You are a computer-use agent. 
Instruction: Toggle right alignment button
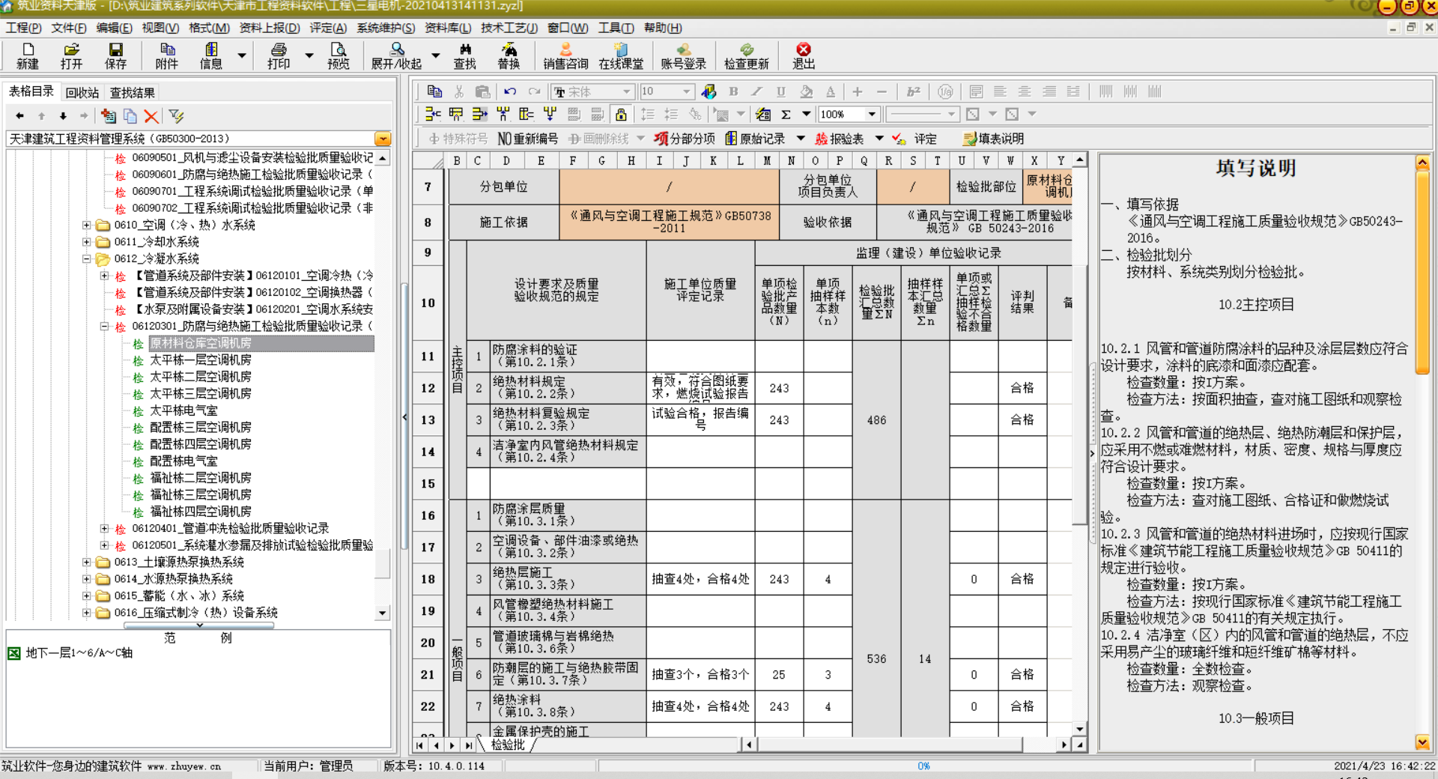click(x=1049, y=91)
